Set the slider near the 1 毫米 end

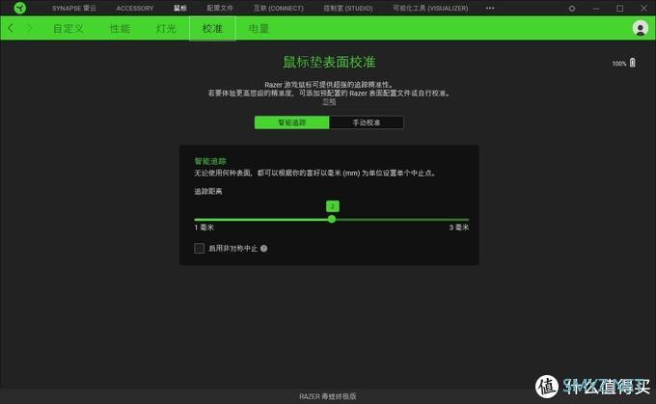tap(198, 219)
